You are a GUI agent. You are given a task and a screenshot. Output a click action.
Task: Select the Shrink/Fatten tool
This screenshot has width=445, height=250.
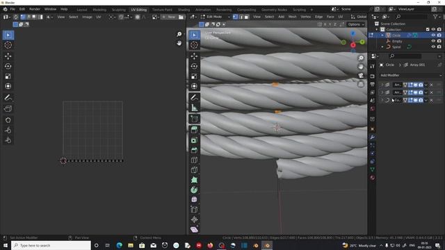(194, 219)
